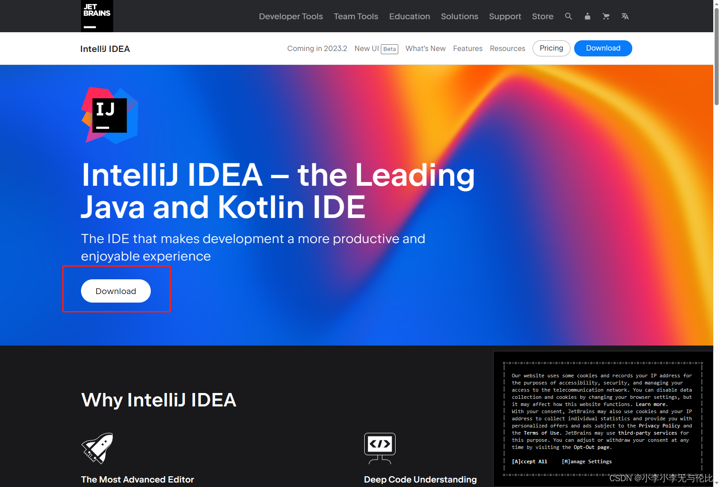Click Deep Code Understanding heading

(x=420, y=479)
